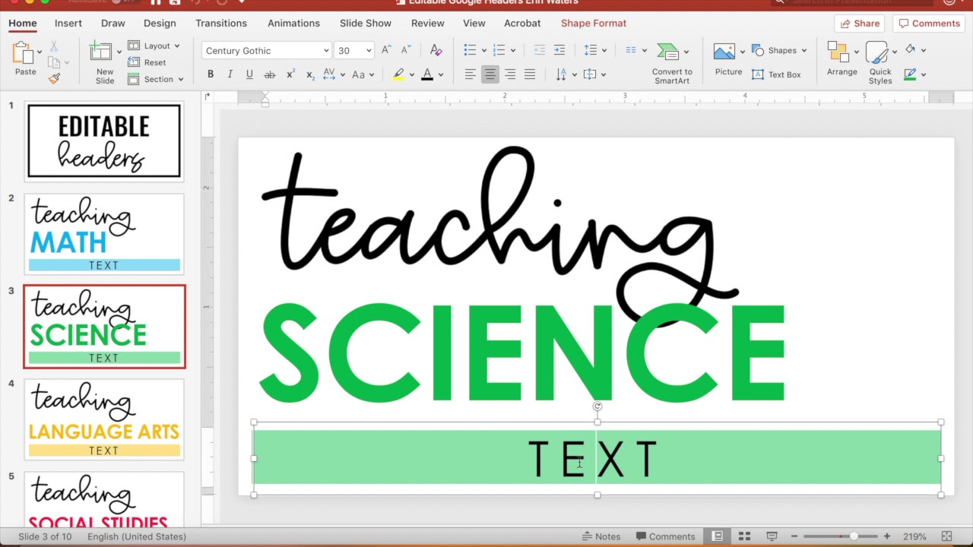Toggle center text alignment
The image size is (973, 547).
(x=490, y=74)
